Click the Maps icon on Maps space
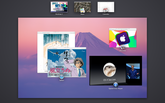The width and height of the screenshot is (165, 103). click(82, 11)
